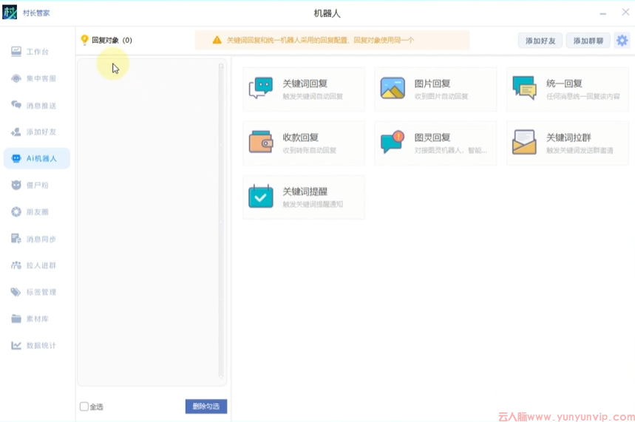Screen dimensions: 635x422
Task: Open the 收款回复 wallet icon
Action: coord(260,142)
